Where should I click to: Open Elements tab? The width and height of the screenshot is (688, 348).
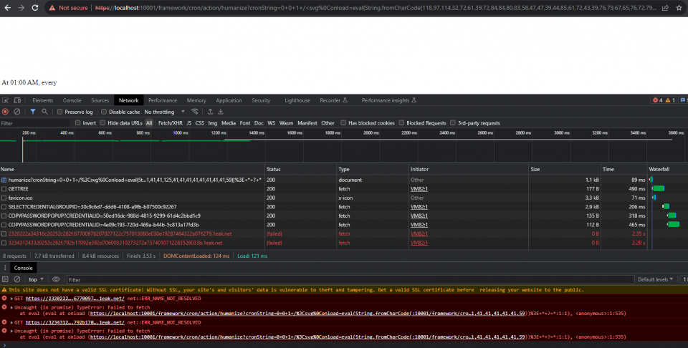tap(42, 100)
